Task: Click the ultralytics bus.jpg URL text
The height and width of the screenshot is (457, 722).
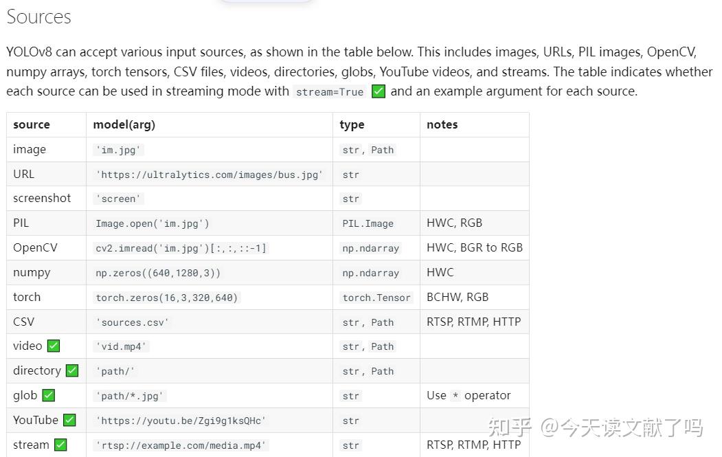Action: 209,175
